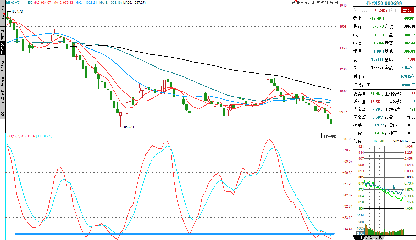Image resolution: width=416 pixels, height=240 pixels.
Task: Click the lock icon in chart toolbar
Action: click(331, 3)
